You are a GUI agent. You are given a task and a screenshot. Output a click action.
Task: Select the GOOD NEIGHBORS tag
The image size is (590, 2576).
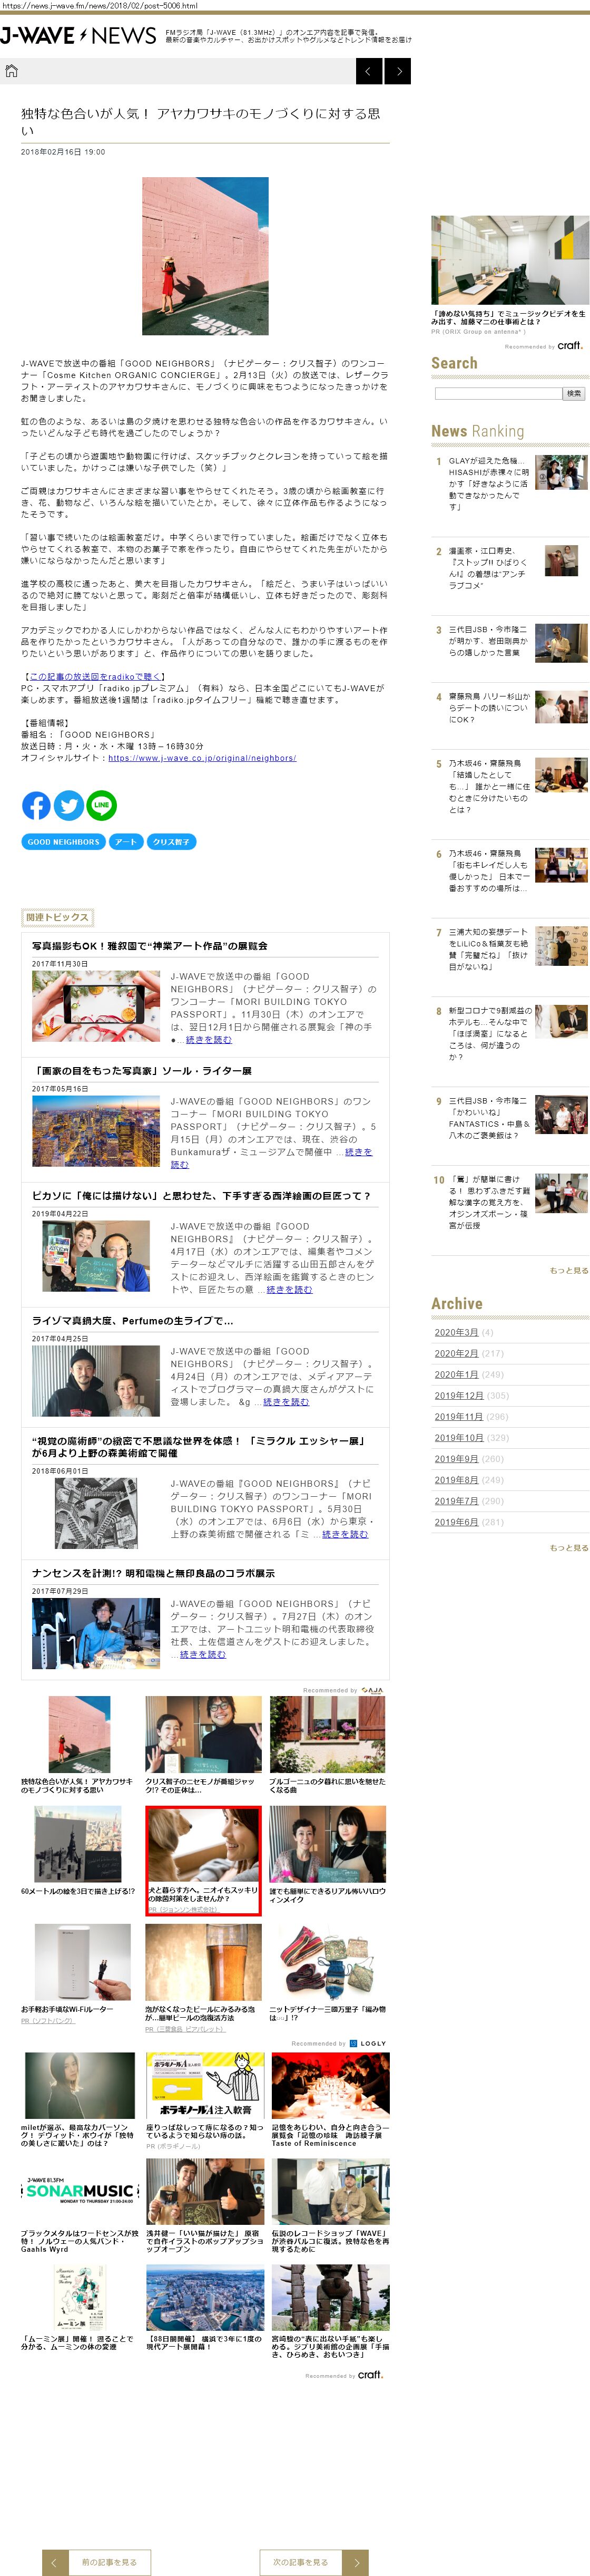coord(63,842)
